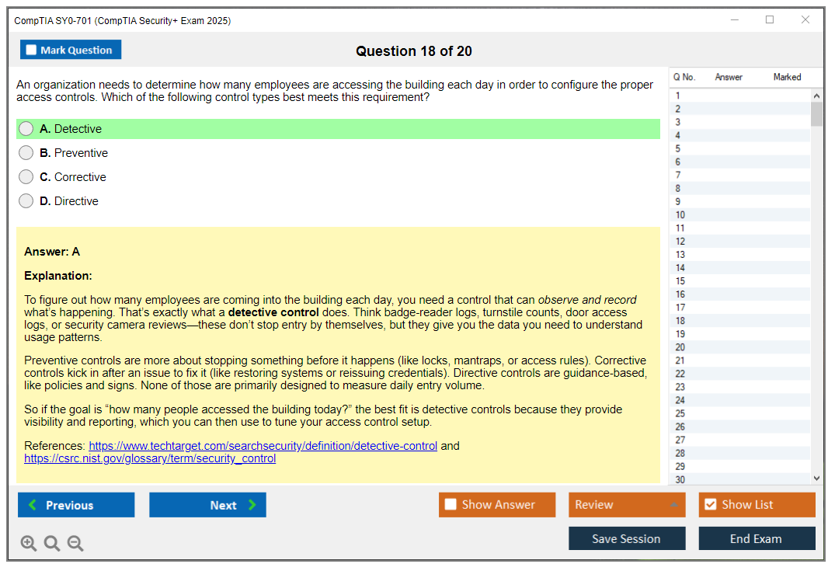Select answer option D. Directive
Viewport: 835px width, 571px height.
click(26, 200)
